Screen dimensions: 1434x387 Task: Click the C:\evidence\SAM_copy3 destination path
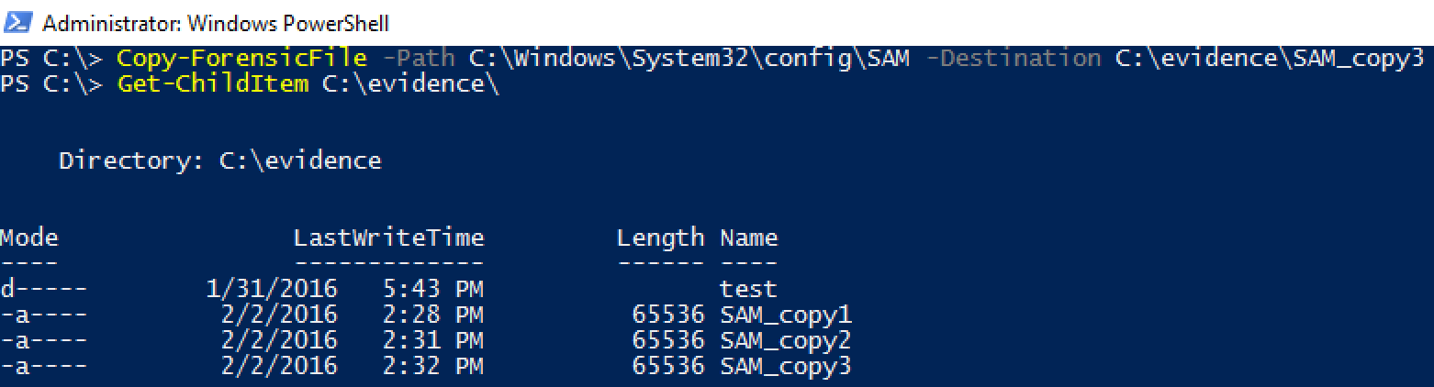(1270, 59)
